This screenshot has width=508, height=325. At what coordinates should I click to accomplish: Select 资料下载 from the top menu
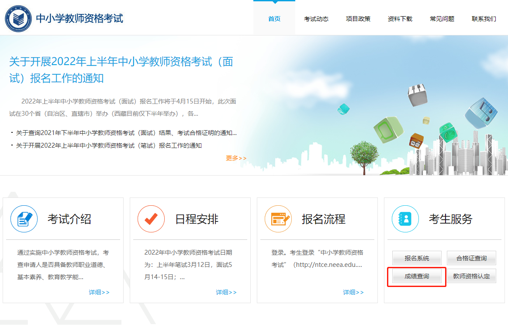(400, 19)
